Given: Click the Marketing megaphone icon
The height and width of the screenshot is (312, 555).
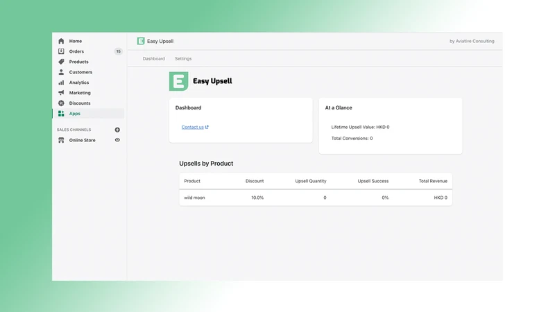Looking at the screenshot, I should pos(61,93).
